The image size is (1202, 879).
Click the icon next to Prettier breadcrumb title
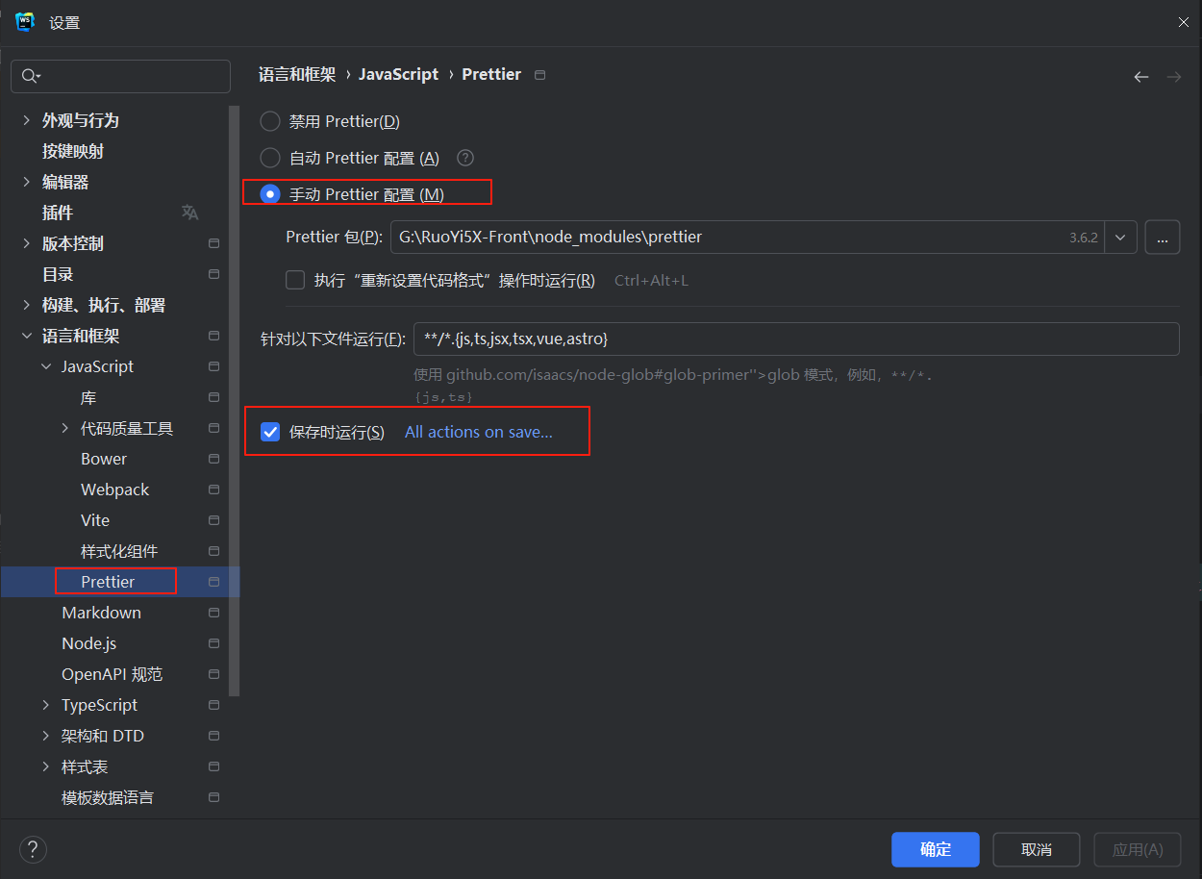[x=539, y=75]
